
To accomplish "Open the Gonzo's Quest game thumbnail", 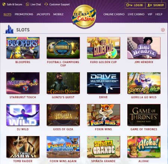I will pyautogui.click(x=63, y=83).
